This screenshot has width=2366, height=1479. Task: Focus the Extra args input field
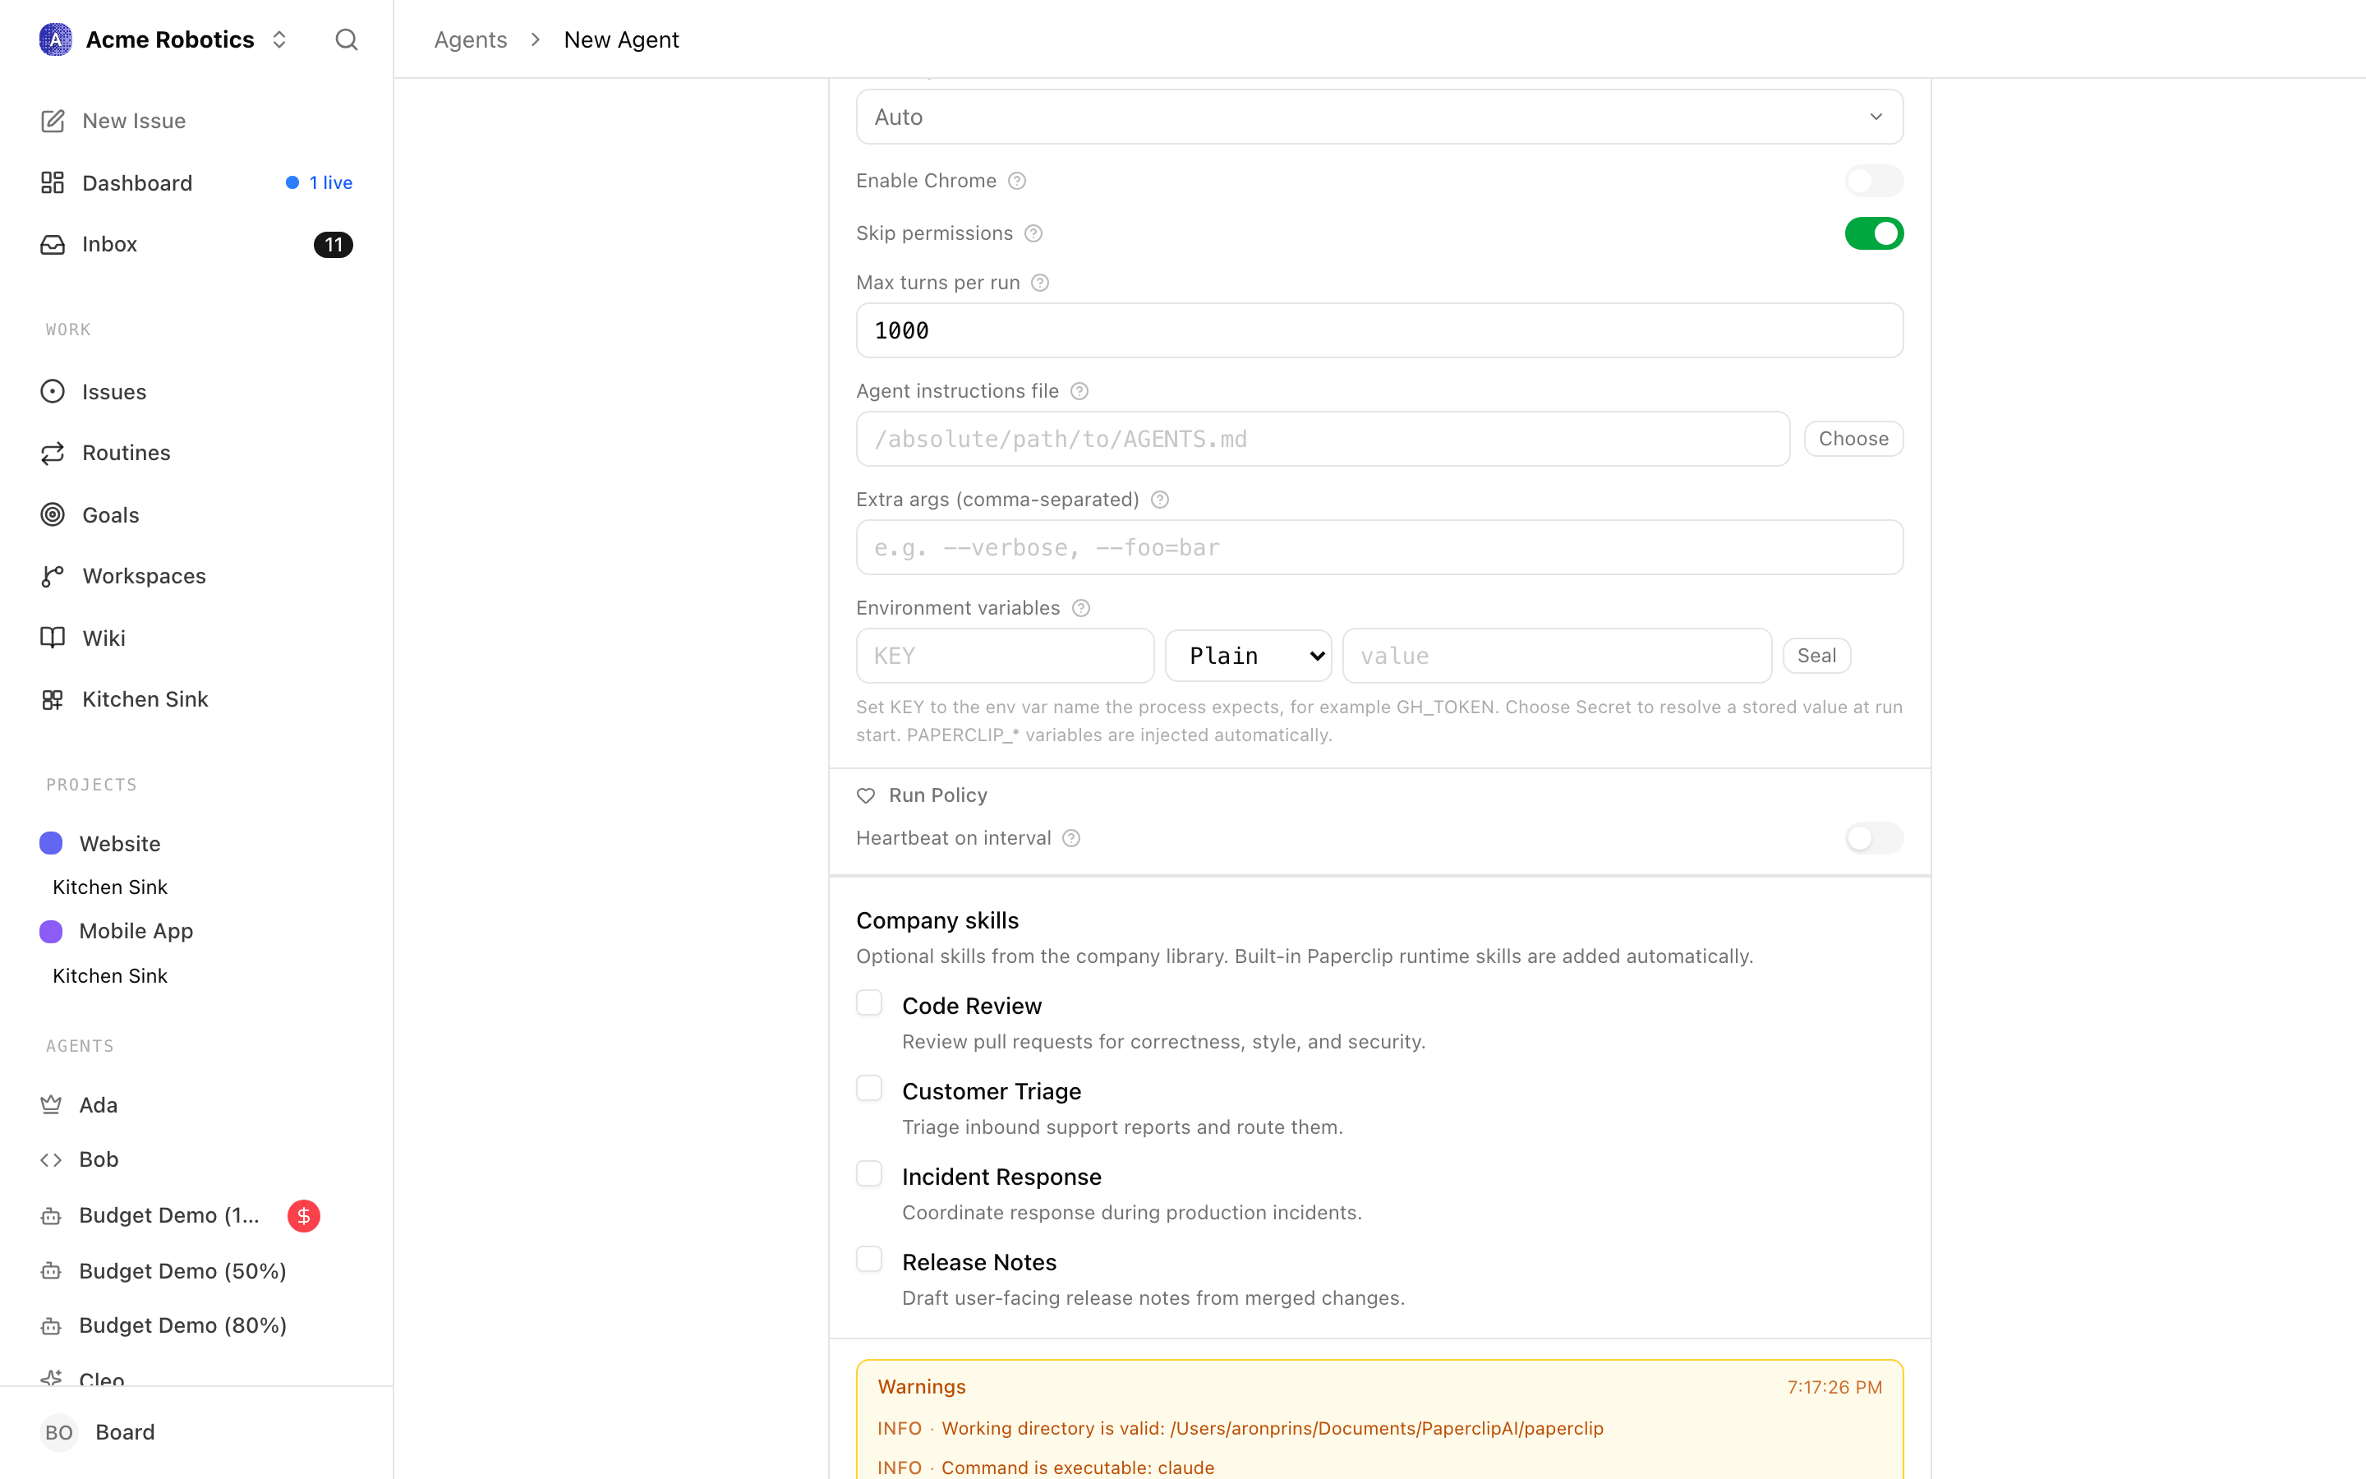pyautogui.click(x=1379, y=548)
